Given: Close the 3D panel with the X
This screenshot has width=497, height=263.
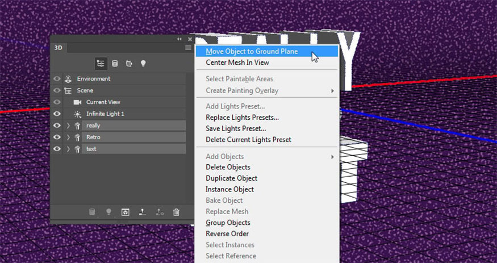Looking at the screenshot, I should pyautogui.click(x=190, y=39).
